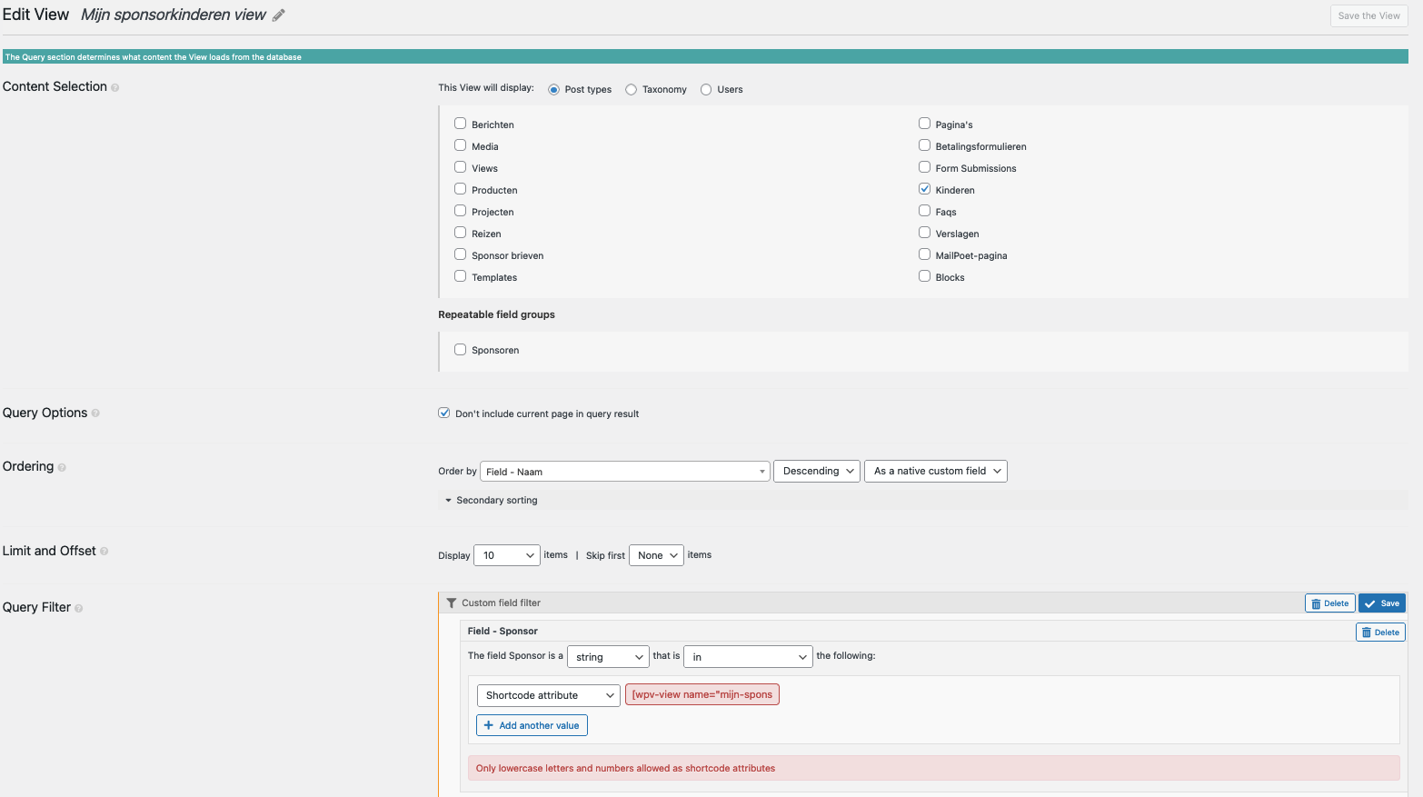The width and height of the screenshot is (1423, 797).
Task: Delete the Field - Sponsor filter
Action: (x=1379, y=633)
